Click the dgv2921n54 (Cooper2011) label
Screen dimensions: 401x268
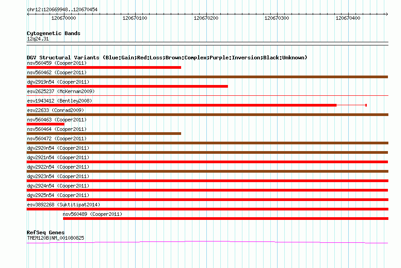tap(58, 157)
